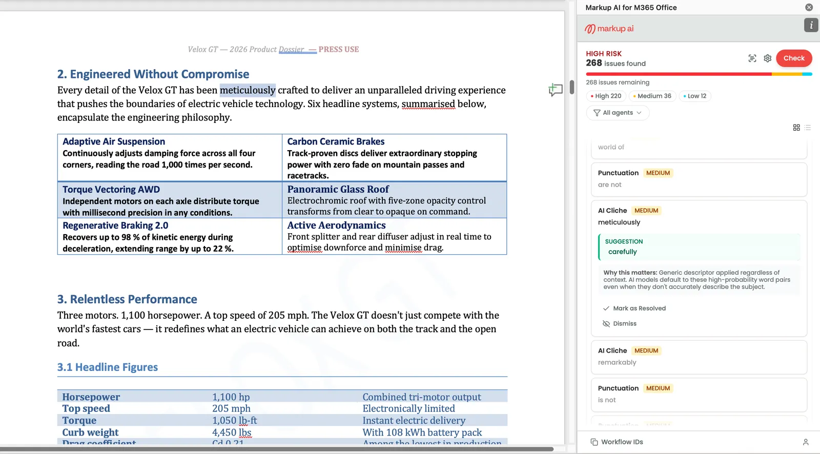Image resolution: width=820 pixels, height=454 pixels.
Task: Filter issues by Medium 36
Action: [x=652, y=96]
